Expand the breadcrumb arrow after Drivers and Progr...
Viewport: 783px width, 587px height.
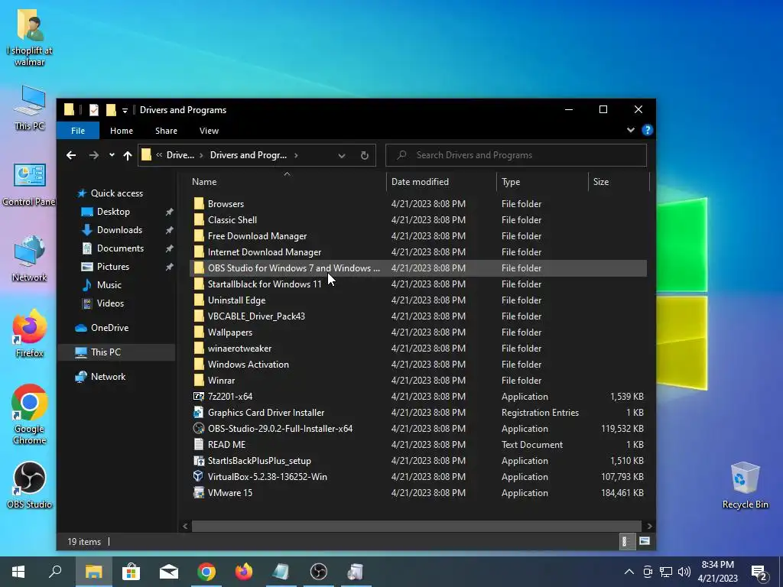pyautogui.click(x=296, y=155)
